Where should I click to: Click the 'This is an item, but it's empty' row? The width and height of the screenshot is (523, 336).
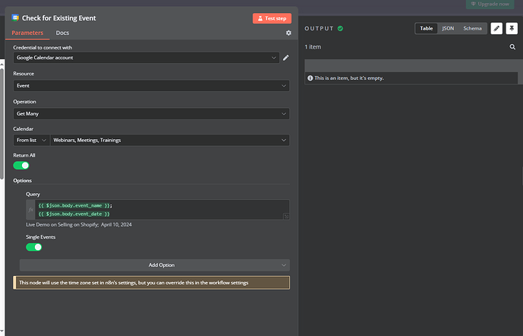(x=411, y=78)
